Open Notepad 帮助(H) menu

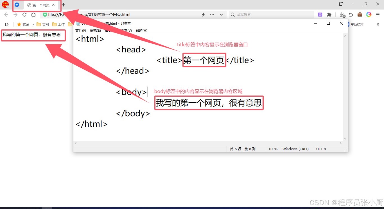pos(141,31)
